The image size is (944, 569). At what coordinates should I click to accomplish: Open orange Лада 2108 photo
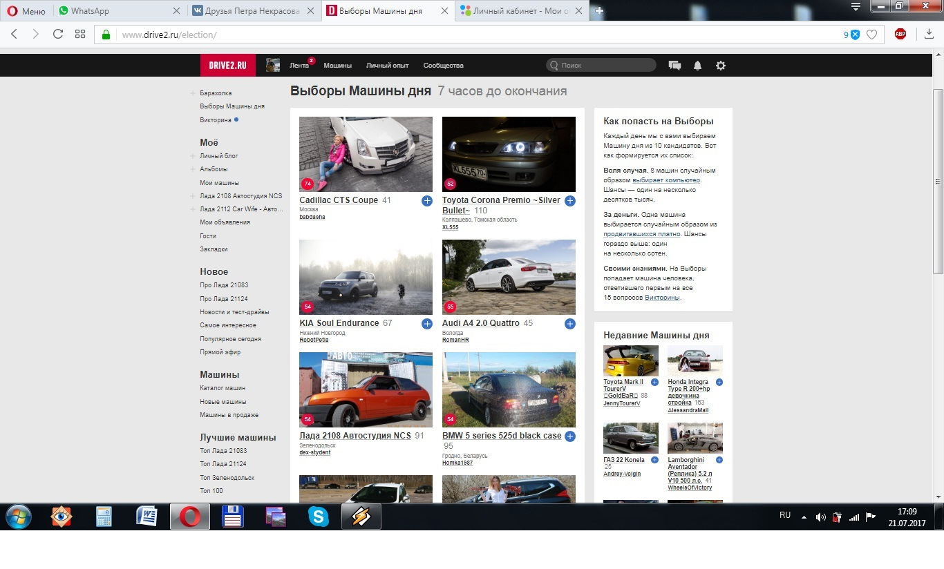pos(366,390)
